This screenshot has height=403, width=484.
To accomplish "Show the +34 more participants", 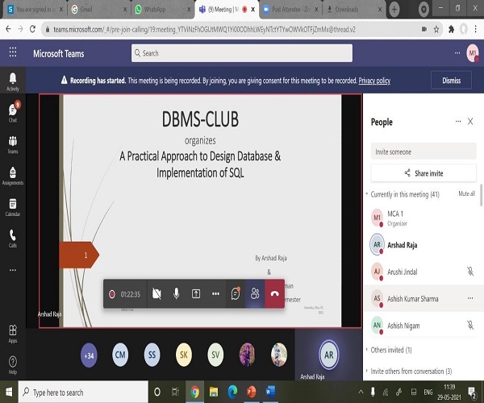I will pos(89,355).
